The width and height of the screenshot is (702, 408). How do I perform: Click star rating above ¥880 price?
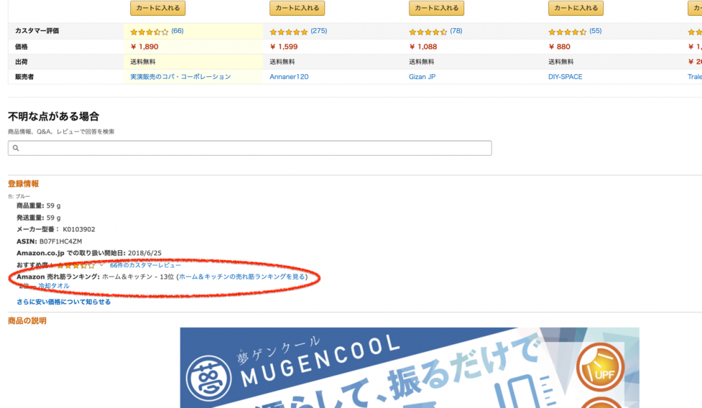tap(567, 32)
